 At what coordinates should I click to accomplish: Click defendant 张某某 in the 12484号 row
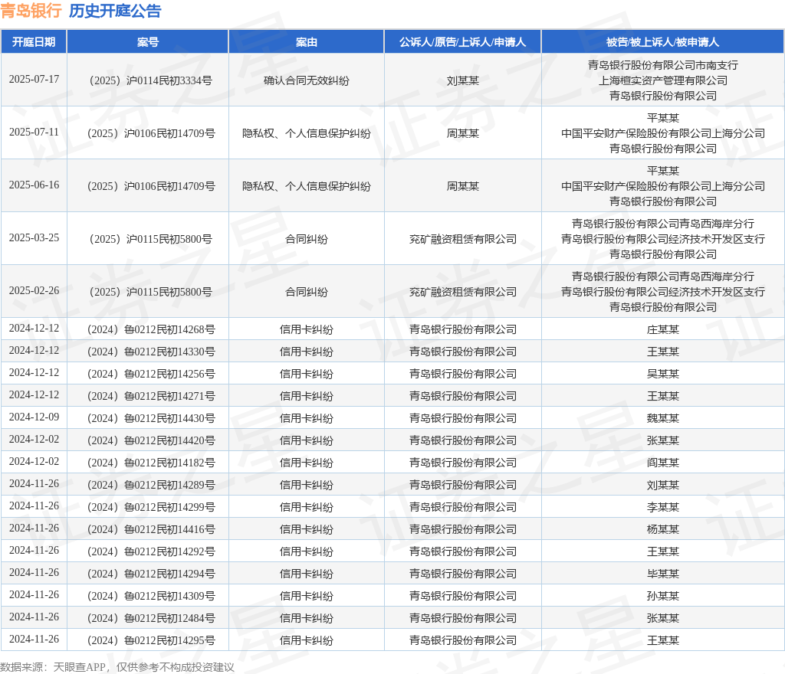663,618
